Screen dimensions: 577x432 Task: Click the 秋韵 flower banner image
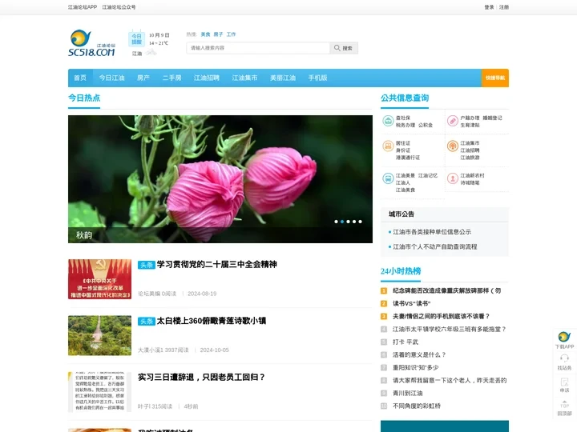click(x=220, y=179)
